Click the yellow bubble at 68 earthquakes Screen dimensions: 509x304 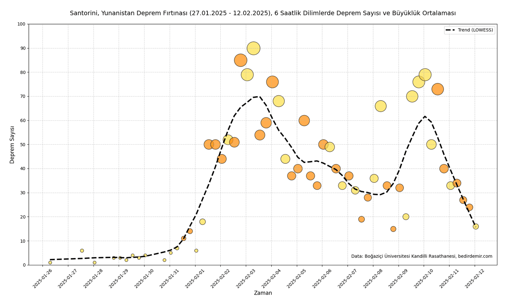(279, 101)
